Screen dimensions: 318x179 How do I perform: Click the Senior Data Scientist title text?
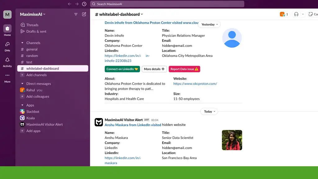point(177,138)
